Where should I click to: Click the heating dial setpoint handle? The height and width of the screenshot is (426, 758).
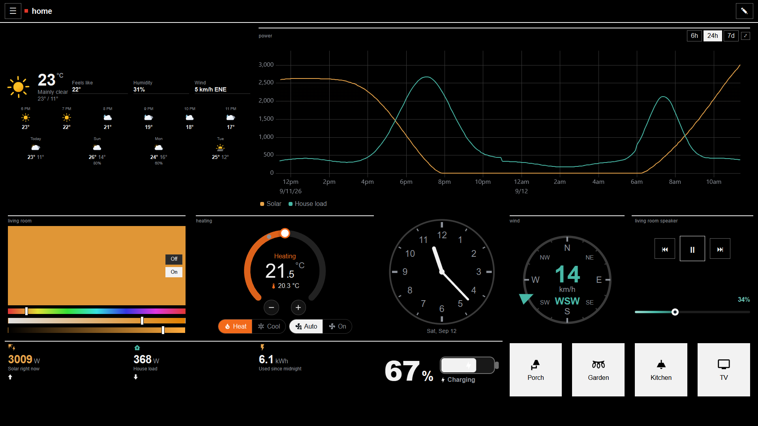tap(285, 233)
